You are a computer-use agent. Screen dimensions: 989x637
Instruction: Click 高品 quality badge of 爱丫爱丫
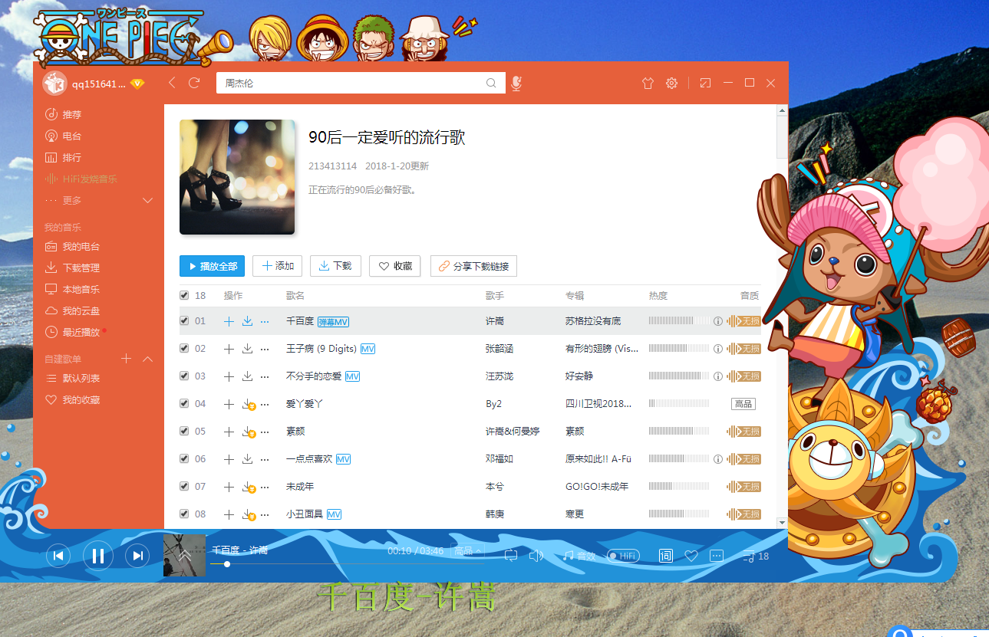click(743, 404)
